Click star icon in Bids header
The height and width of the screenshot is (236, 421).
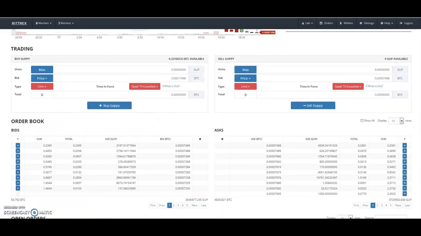(200, 139)
